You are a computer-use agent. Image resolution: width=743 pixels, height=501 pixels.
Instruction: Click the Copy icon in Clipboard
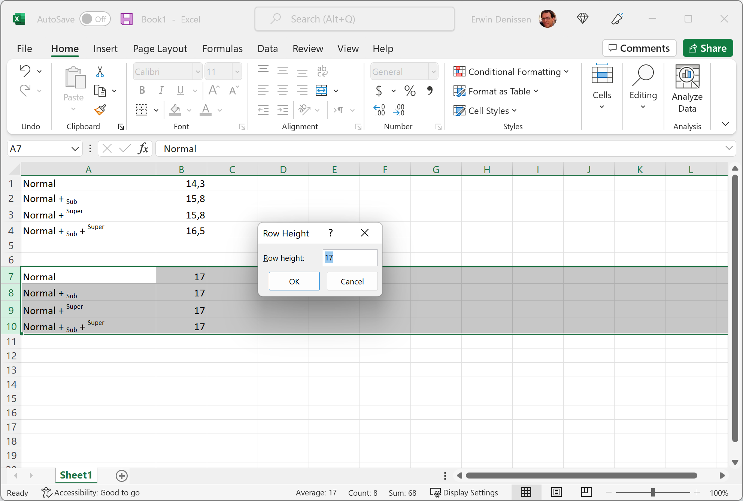(x=100, y=91)
